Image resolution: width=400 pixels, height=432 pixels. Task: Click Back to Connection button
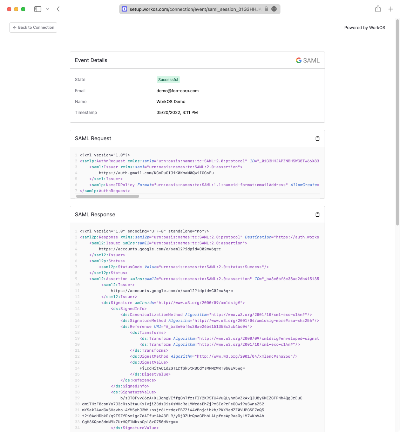pos(33,27)
